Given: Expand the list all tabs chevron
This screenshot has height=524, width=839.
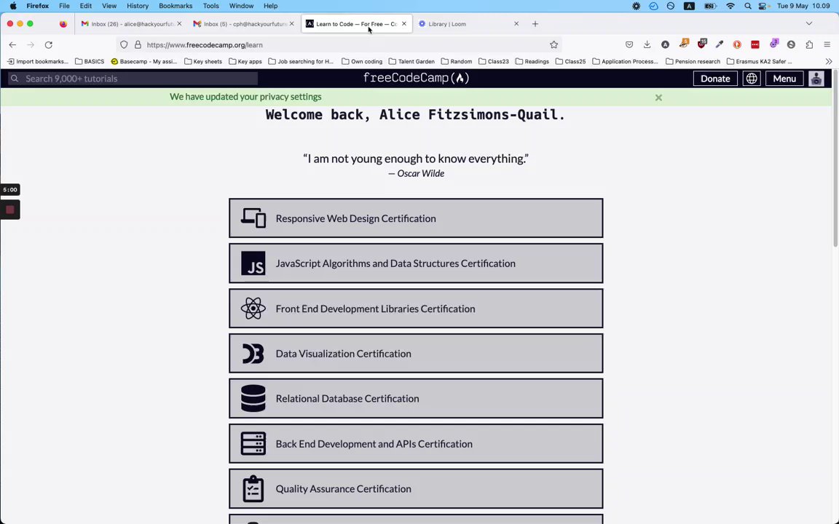Looking at the screenshot, I should (x=809, y=23).
